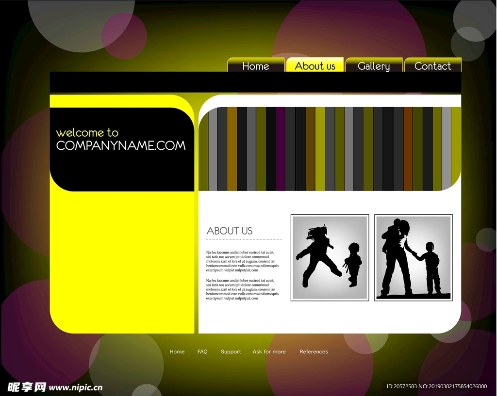
Task: View the parent and child silhouette thumbnail
Action: pos(414,258)
